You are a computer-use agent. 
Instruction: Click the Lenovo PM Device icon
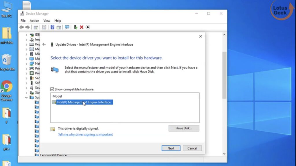(37, 155)
